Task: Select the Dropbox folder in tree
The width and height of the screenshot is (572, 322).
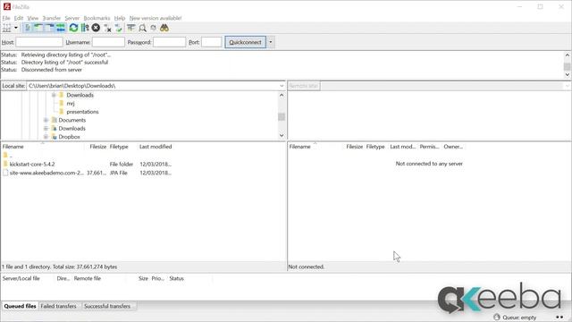Action: pos(69,137)
